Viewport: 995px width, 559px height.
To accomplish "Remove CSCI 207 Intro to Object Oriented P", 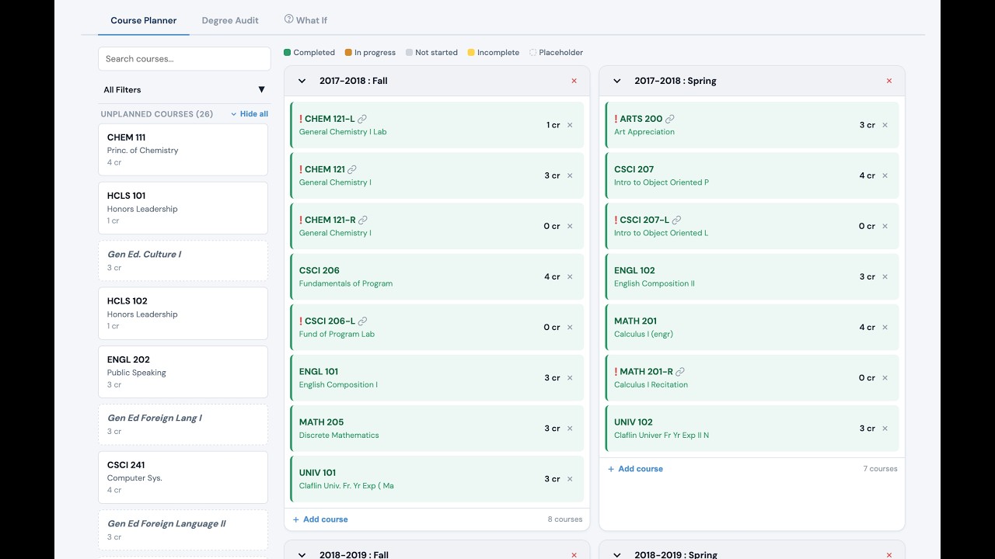I will (x=885, y=175).
